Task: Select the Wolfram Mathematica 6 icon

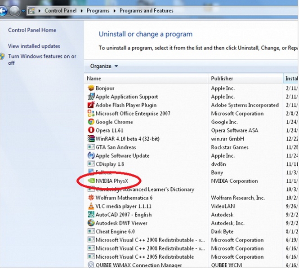Action: coord(91,198)
